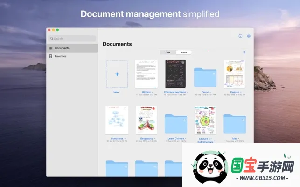Open the Geography document thumbnail

[147, 120]
